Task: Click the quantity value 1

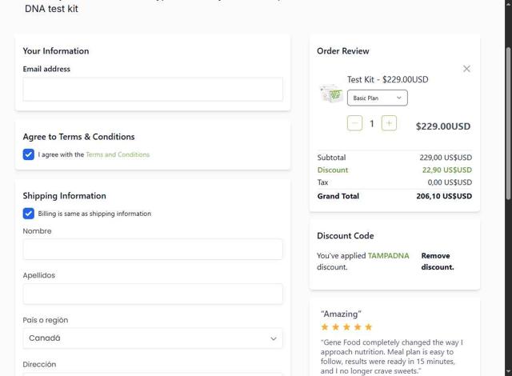Action: tap(371, 124)
